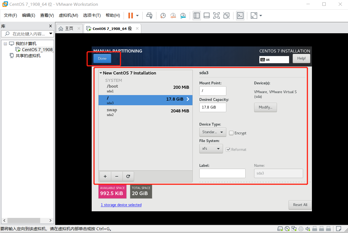The height and width of the screenshot is (233, 348).
Task: Click the network adapter status icon
Action: point(294,229)
